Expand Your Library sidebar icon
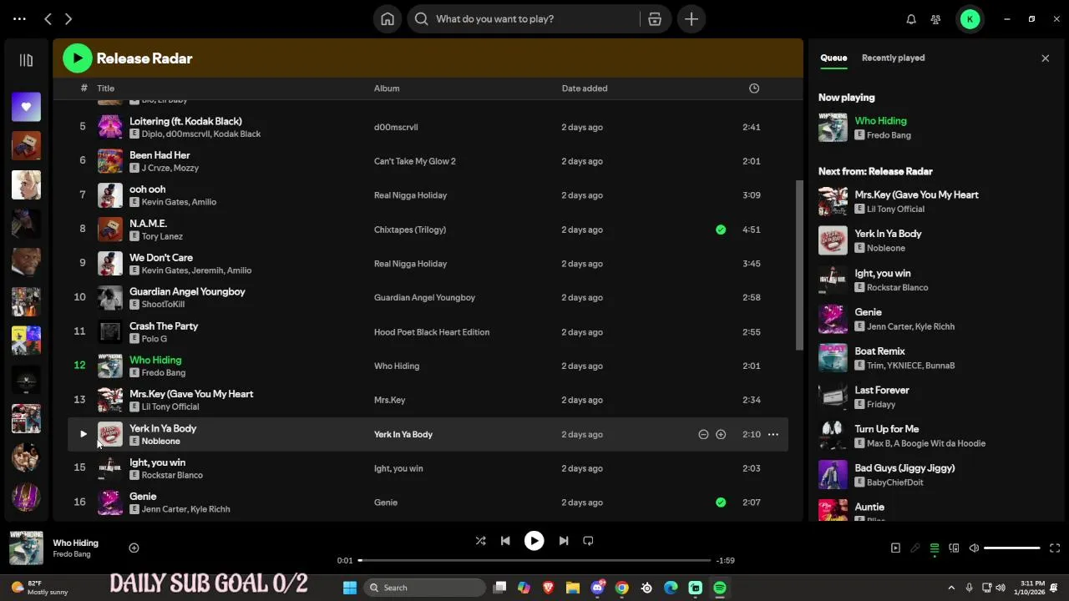Image resolution: width=1069 pixels, height=601 pixels. click(26, 60)
